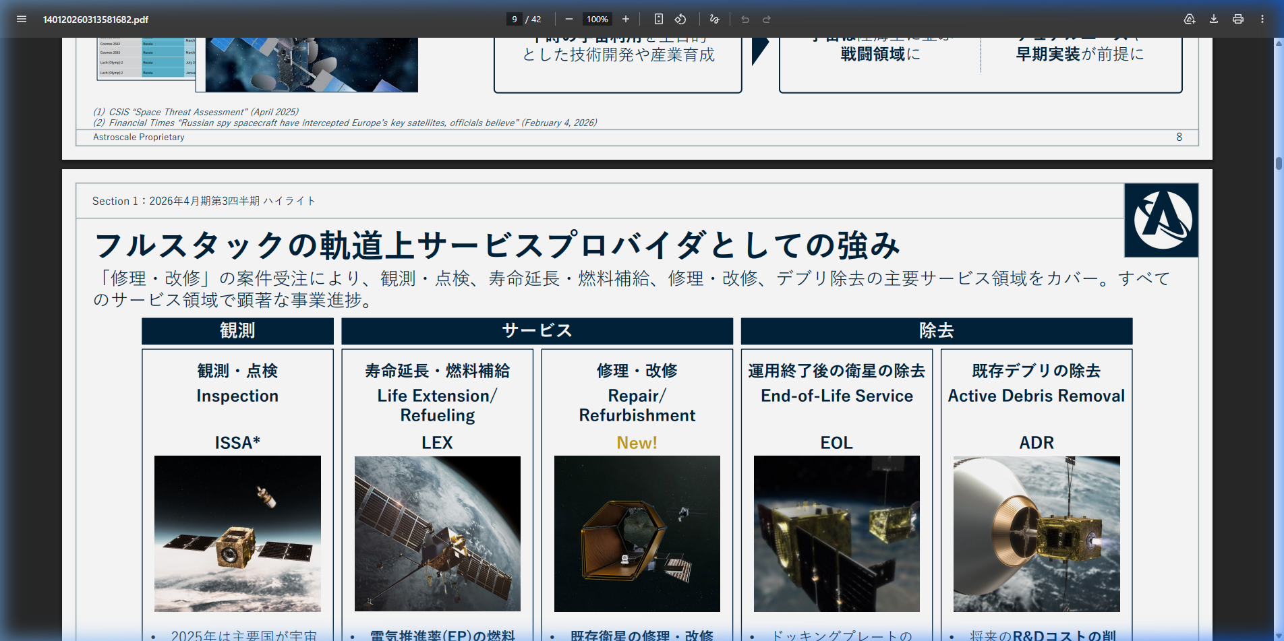This screenshot has width=1284, height=641.
Task: Click the zoom out minus button
Action: (x=568, y=19)
